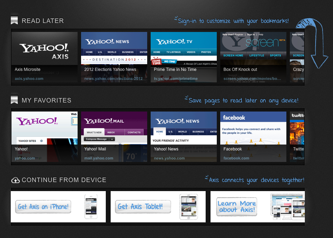Follow the mail.yahoo.com link
Image resolution: width=333 pixels, height=238 pixels.
tap(99, 158)
